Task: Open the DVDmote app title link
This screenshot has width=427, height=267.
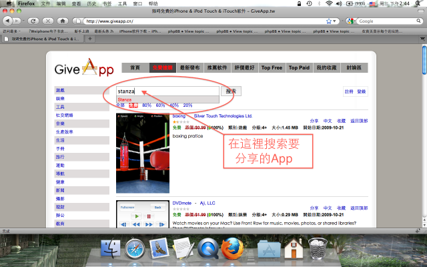Action: click(182, 203)
